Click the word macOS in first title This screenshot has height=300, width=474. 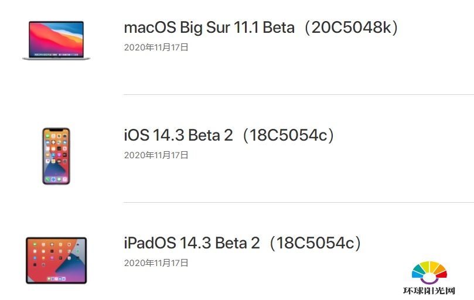click(x=150, y=28)
